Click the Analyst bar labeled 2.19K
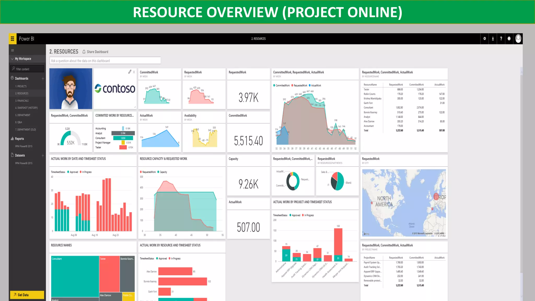The width and height of the screenshot is (535, 301). point(123,133)
